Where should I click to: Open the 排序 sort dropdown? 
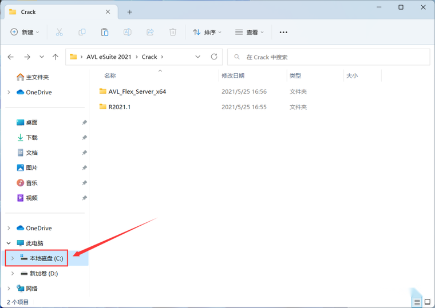click(x=207, y=33)
